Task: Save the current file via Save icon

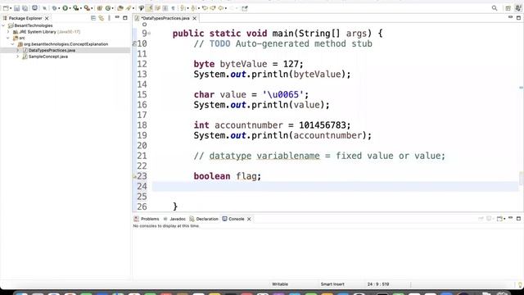Action: (x=16, y=8)
